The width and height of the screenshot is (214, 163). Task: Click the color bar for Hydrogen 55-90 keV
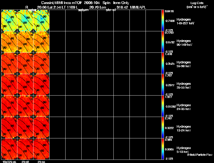(163, 63)
